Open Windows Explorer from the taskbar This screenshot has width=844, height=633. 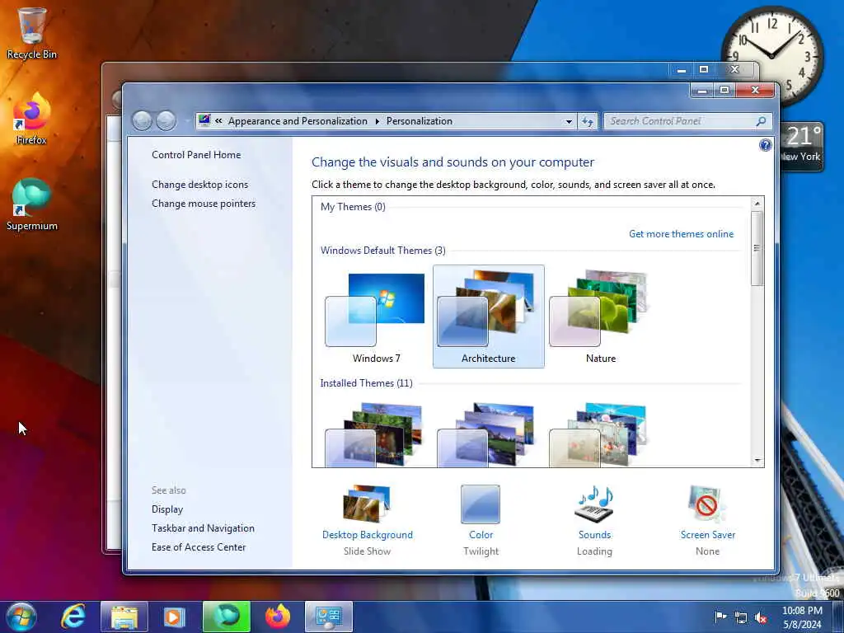pos(124,617)
